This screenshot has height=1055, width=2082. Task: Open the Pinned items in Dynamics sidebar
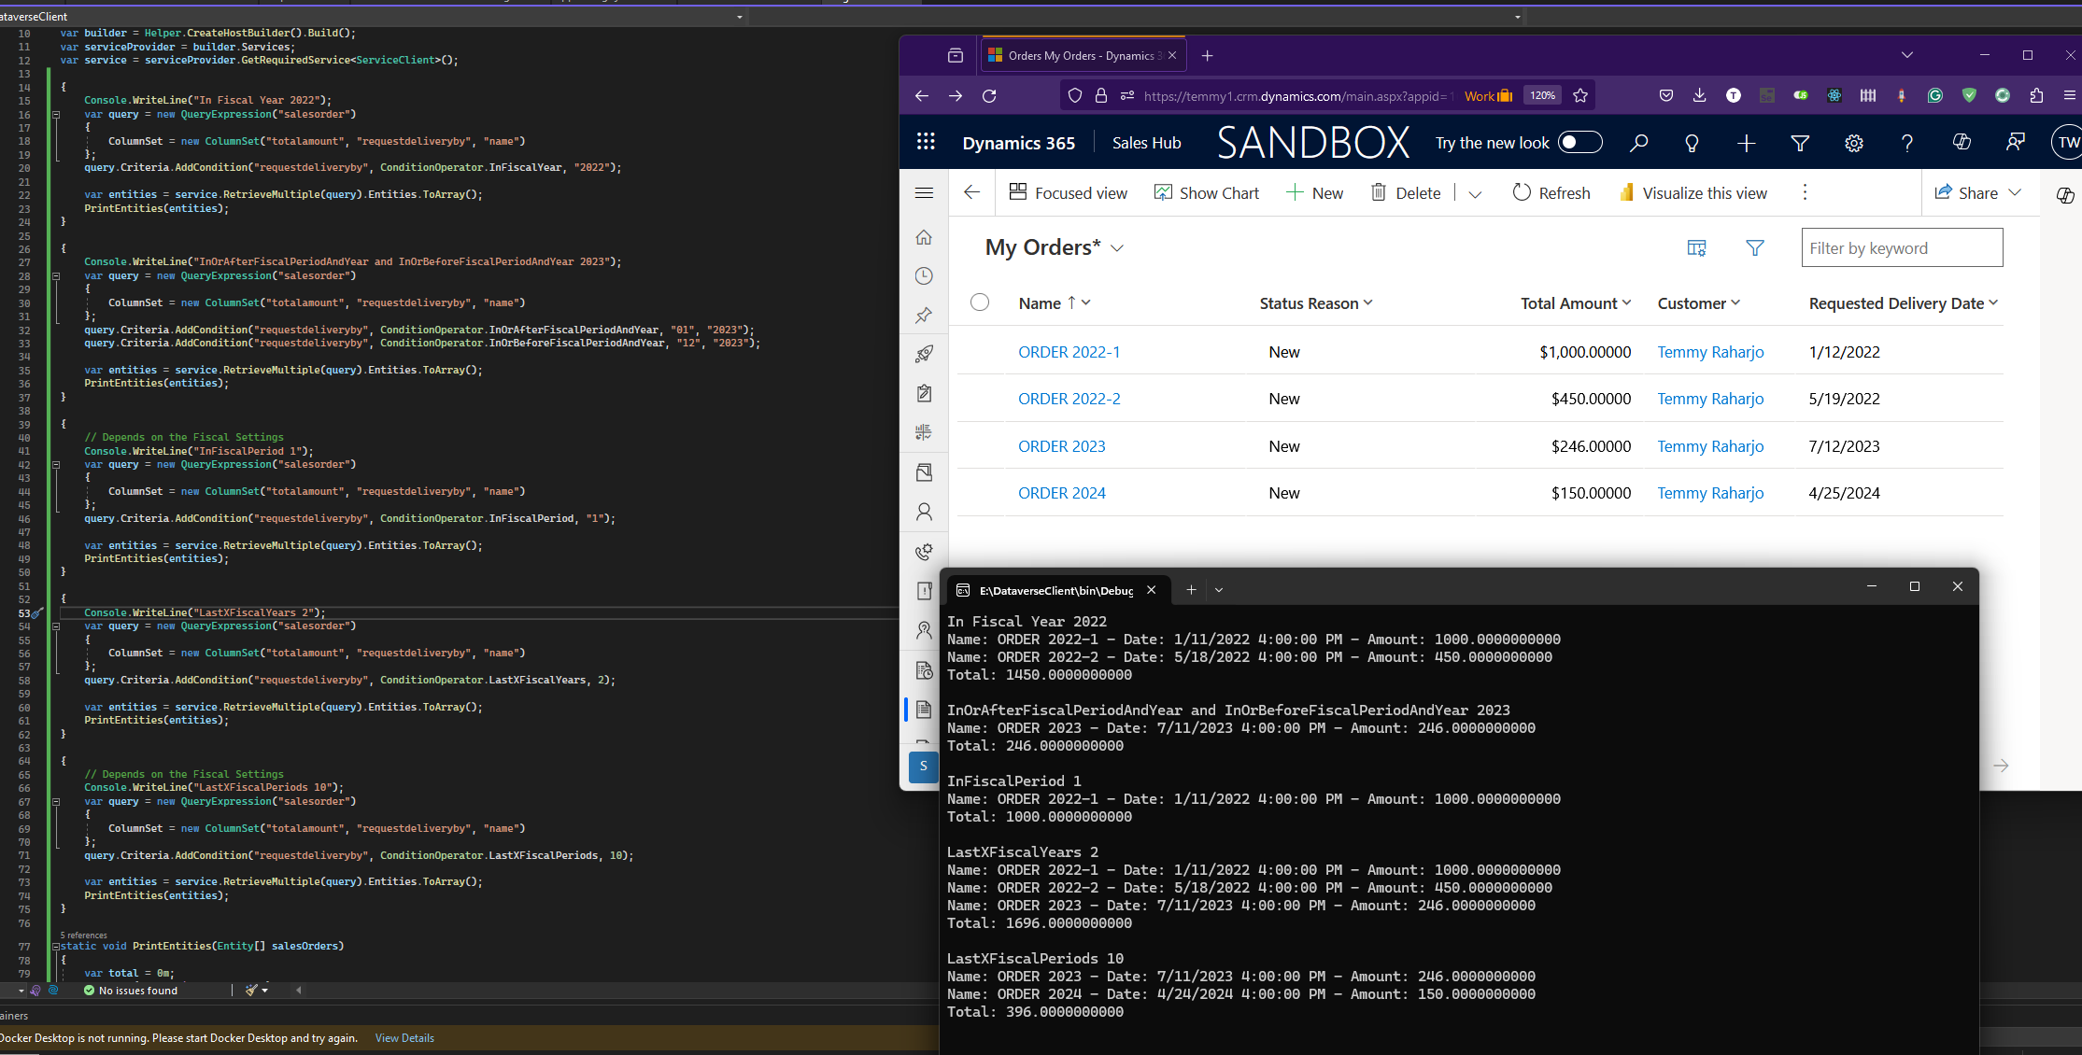click(x=924, y=316)
